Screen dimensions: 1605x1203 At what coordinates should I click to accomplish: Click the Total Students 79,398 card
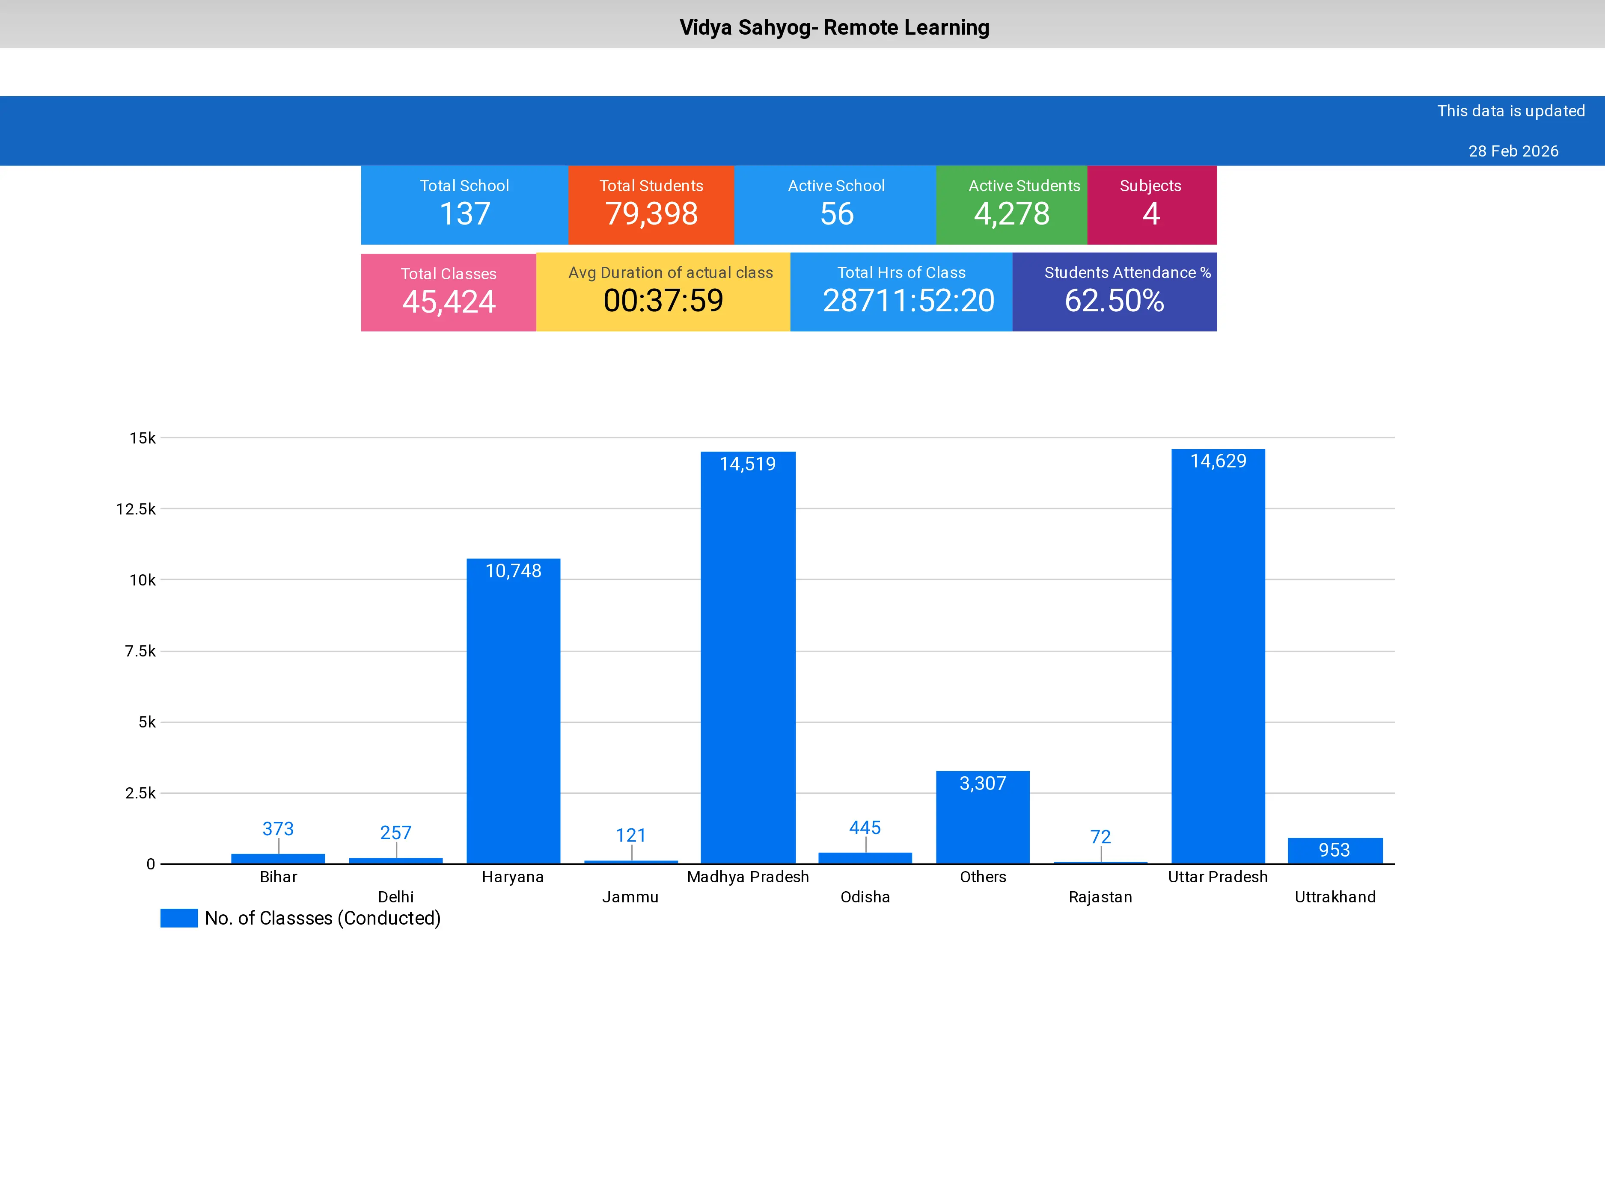651,204
